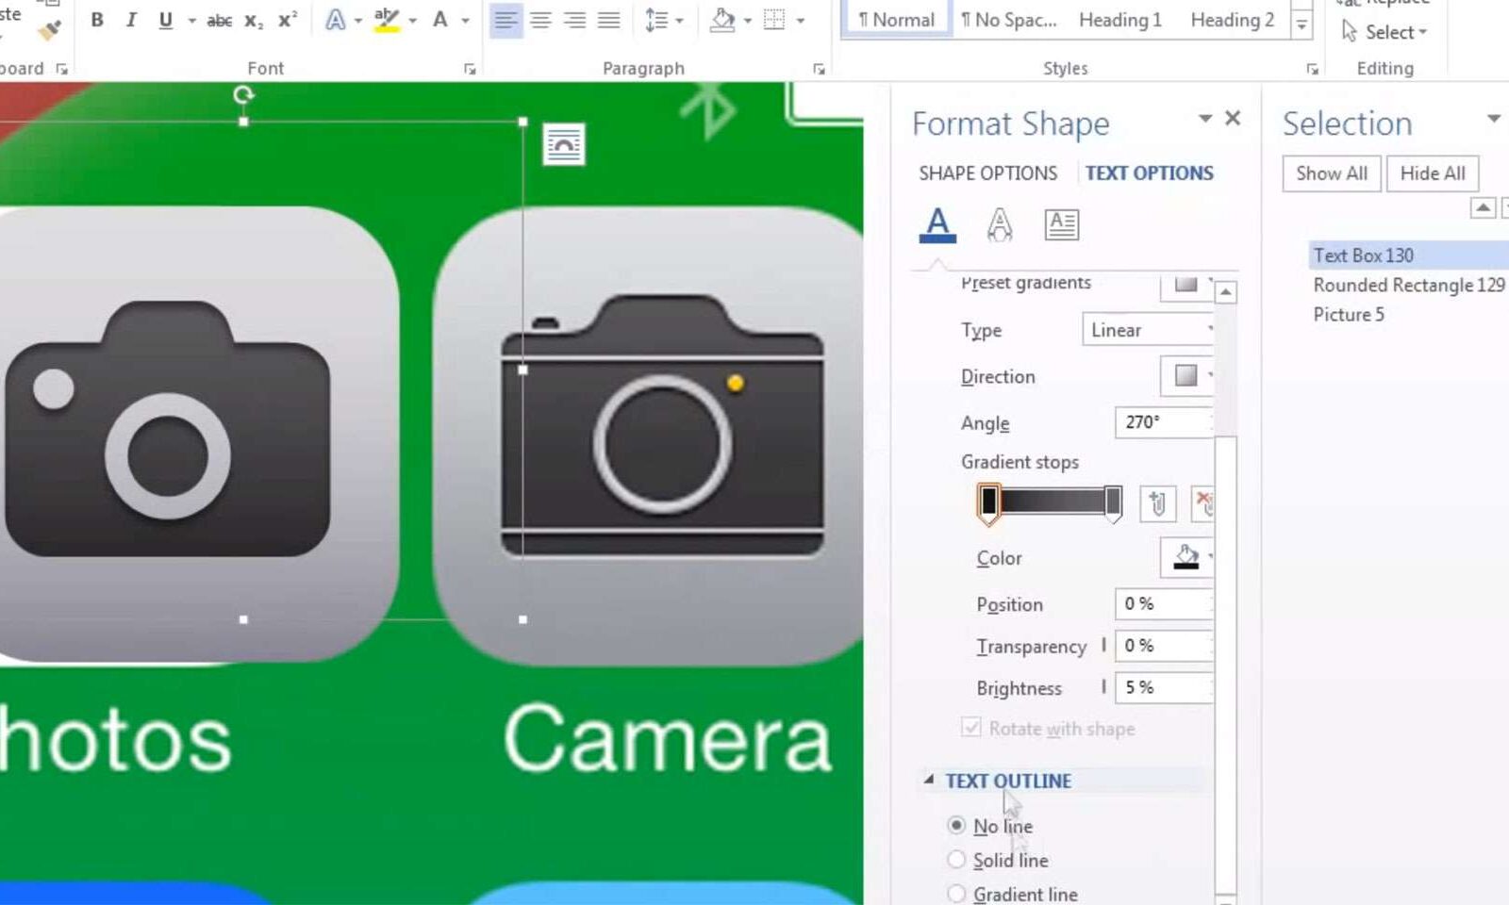The height and width of the screenshot is (905, 1509).
Task: Click the Text Effects and Typography icon
Action: point(336,20)
